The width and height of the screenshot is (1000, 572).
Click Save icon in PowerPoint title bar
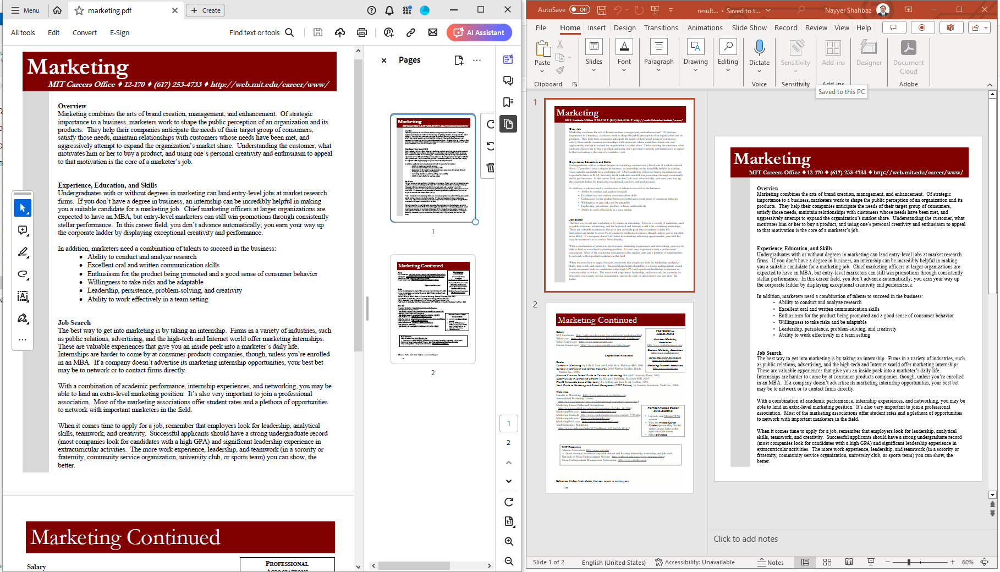[x=602, y=10]
